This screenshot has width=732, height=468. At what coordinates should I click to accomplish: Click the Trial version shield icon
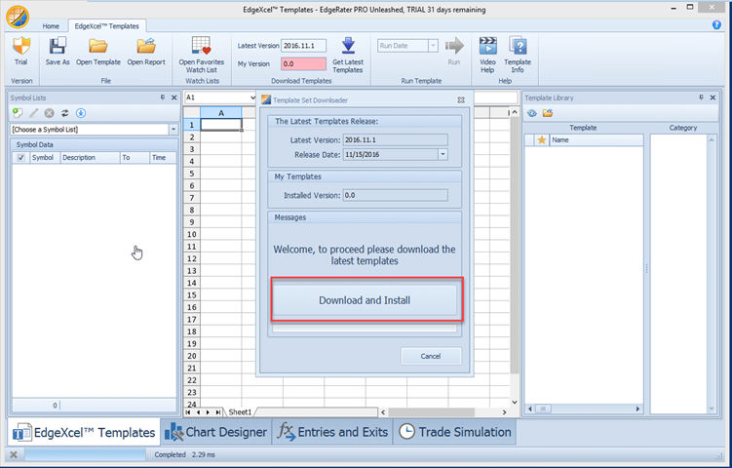pyautogui.click(x=21, y=46)
